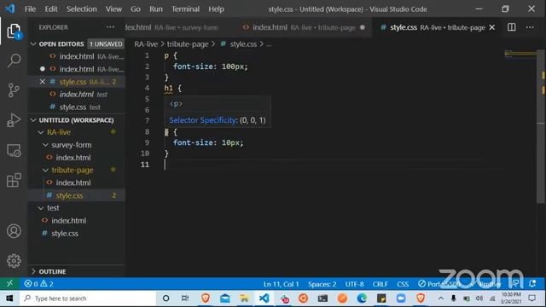
Task: Open Mail app from taskbar
Action: pos(225,298)
